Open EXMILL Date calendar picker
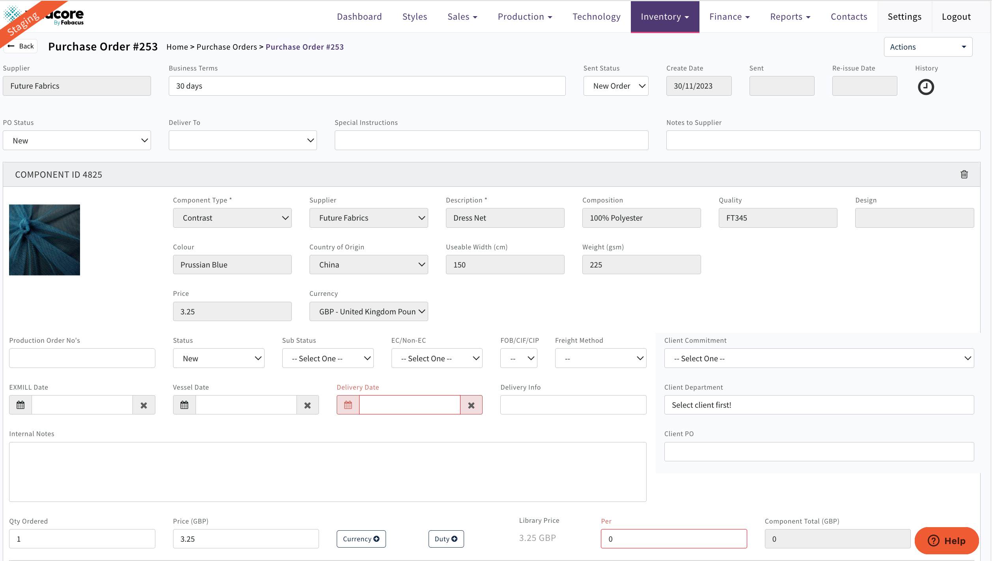Screen dimensions: 992x561 [21, 405]
